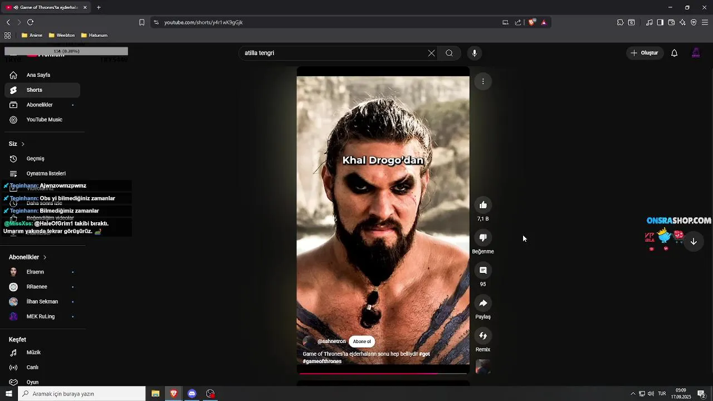Go back in browser history

coord(8,22)
